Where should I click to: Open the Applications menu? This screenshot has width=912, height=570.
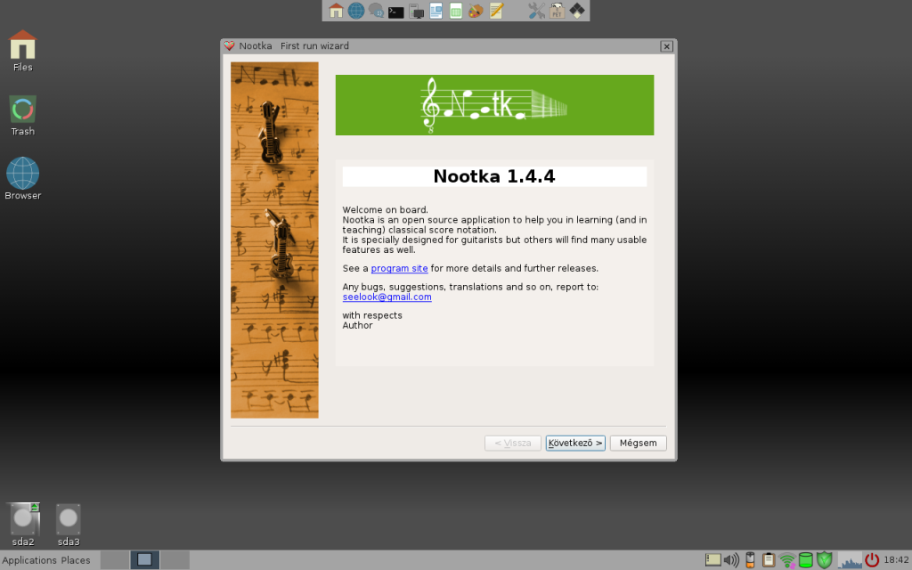29,560
